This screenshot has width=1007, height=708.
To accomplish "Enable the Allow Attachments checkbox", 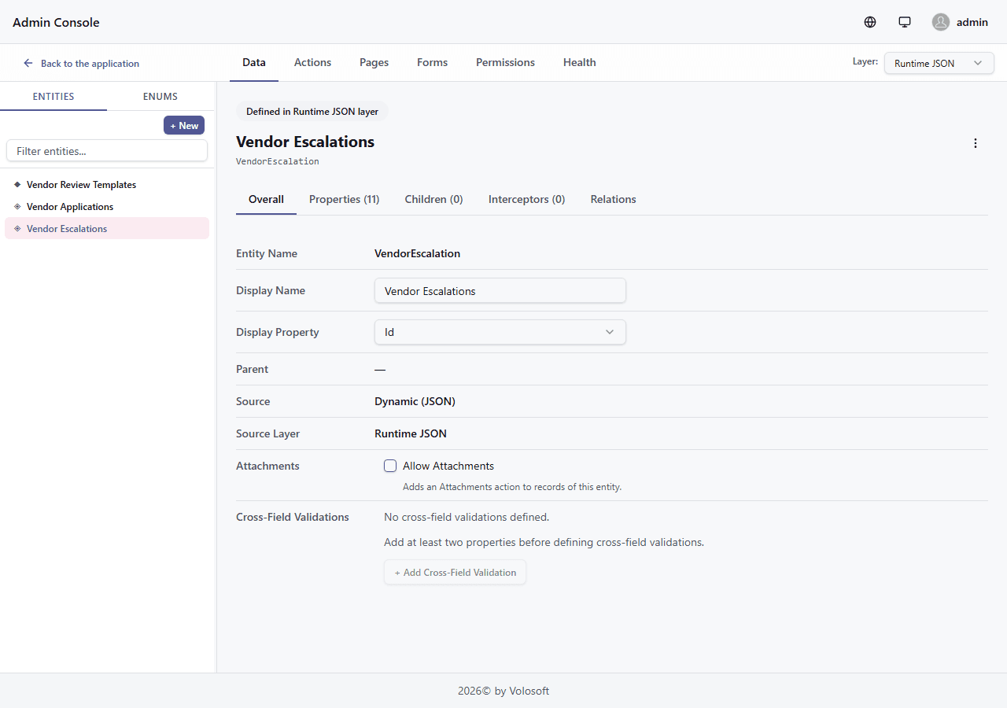I will [390, 466].
